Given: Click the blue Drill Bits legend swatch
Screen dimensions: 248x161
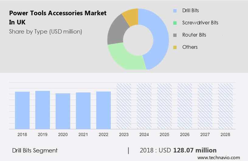Looking at the screenshot, I should (x=175, y=11).
